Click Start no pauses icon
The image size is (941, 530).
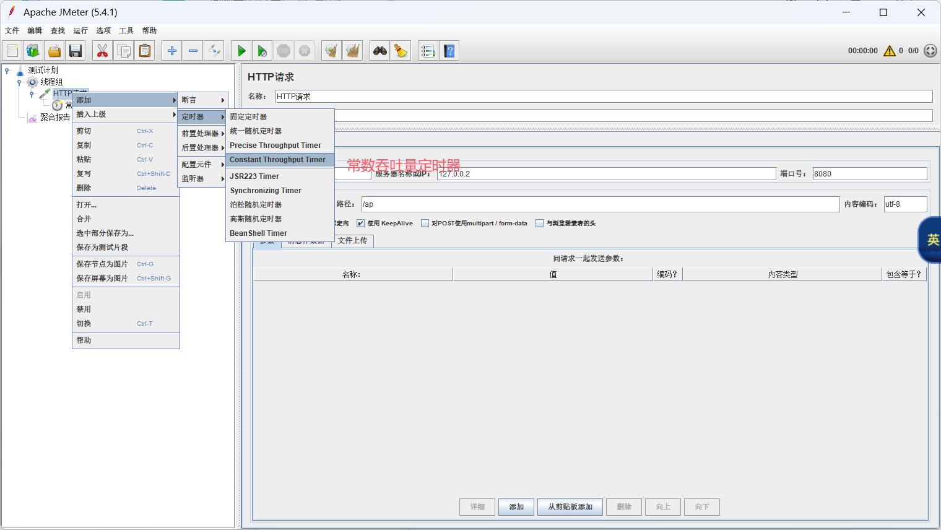[x=262, y=51]
